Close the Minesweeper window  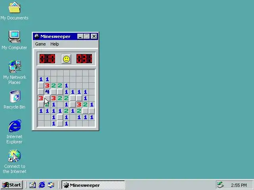point(94,36)
